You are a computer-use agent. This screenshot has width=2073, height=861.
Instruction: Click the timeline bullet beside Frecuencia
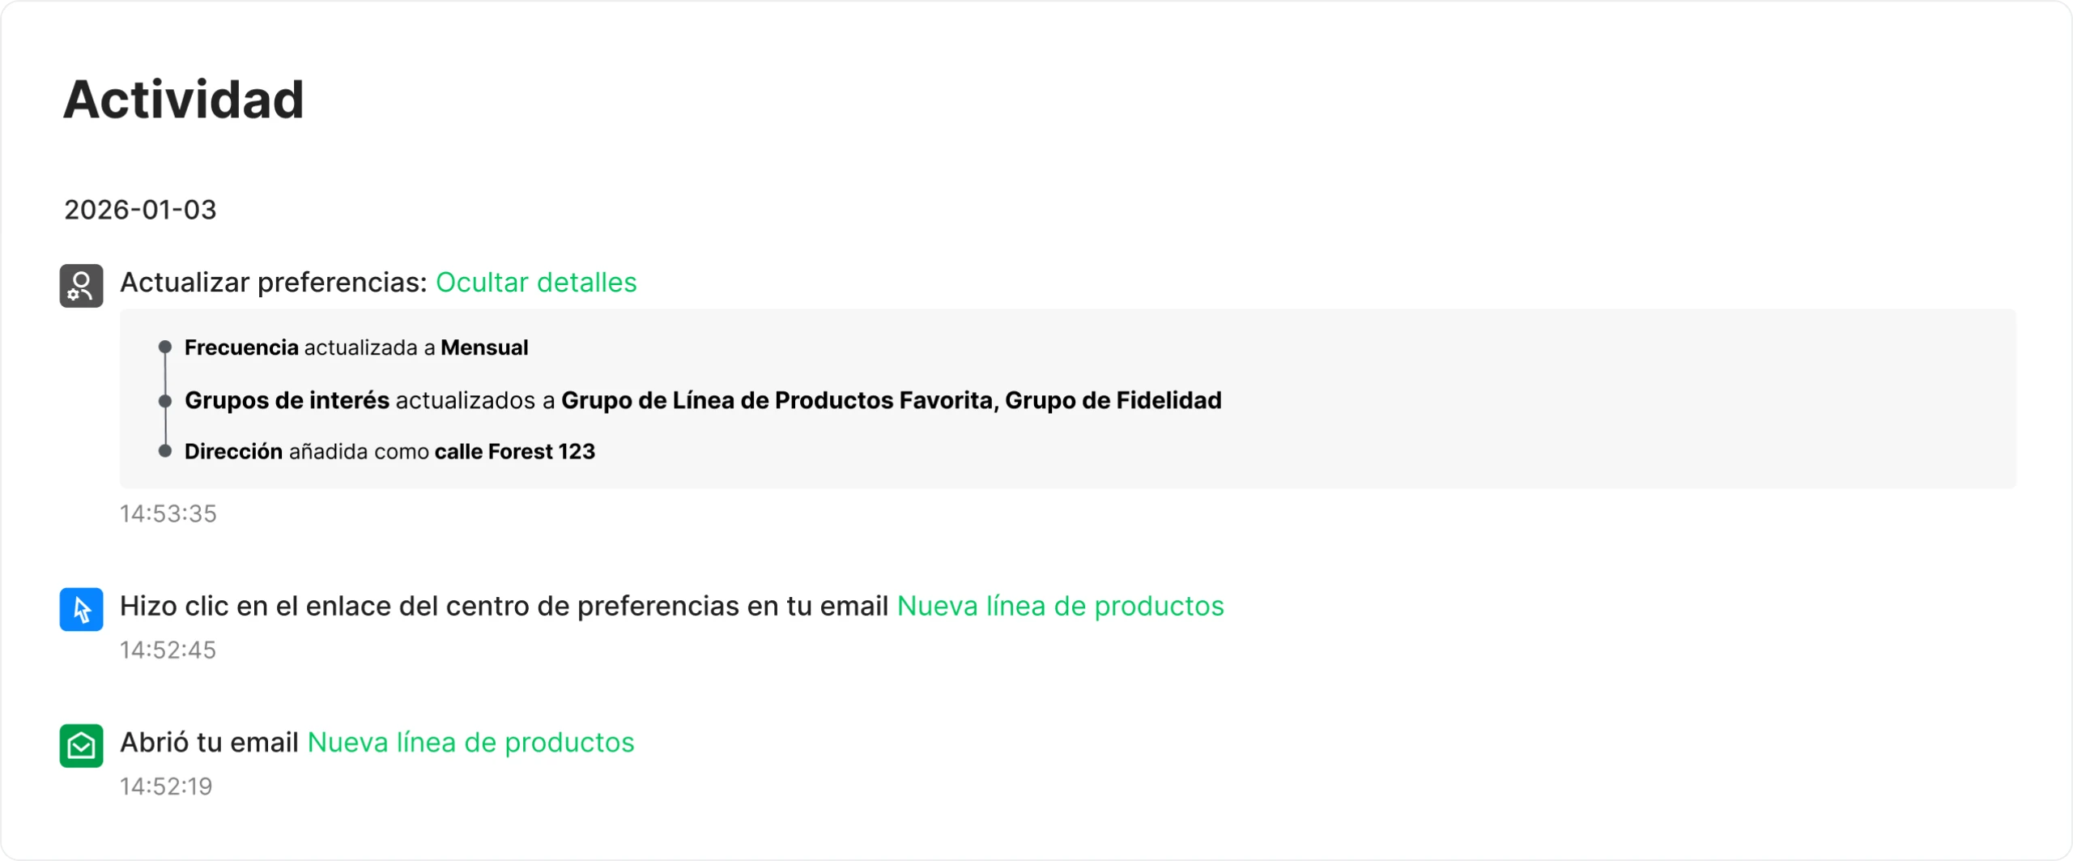[165, 347]
